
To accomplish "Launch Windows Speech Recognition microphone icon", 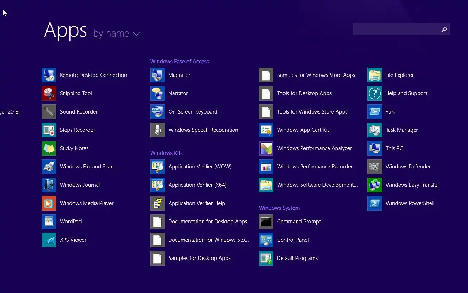I will click(x=158, y=130).
